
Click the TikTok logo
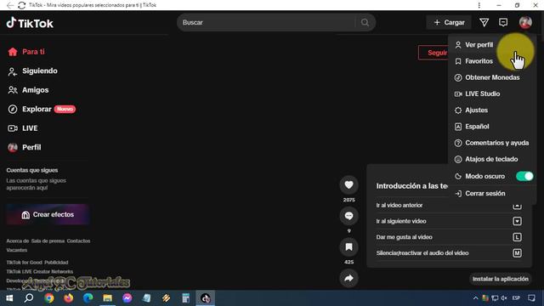coord(30,23)
